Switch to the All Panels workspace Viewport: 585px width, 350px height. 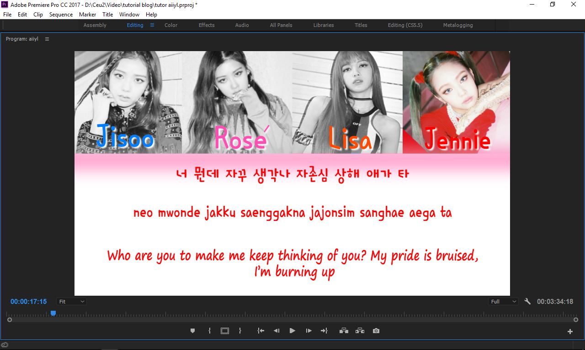[281, 25]
